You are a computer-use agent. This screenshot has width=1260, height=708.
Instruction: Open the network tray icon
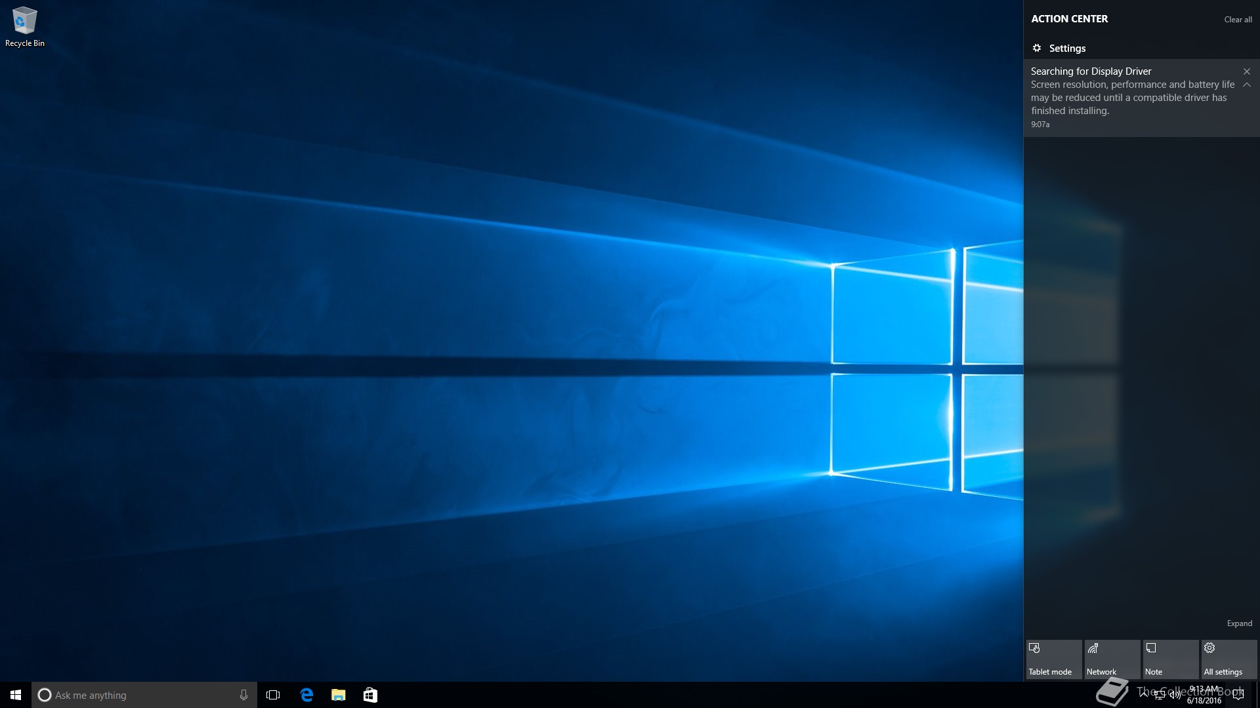click(1160, 695)
